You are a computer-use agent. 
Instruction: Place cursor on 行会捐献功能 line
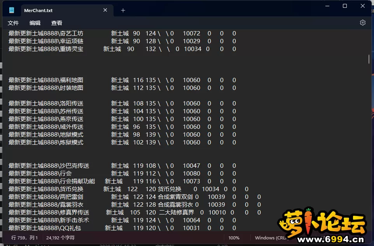[x=122, y=181]
